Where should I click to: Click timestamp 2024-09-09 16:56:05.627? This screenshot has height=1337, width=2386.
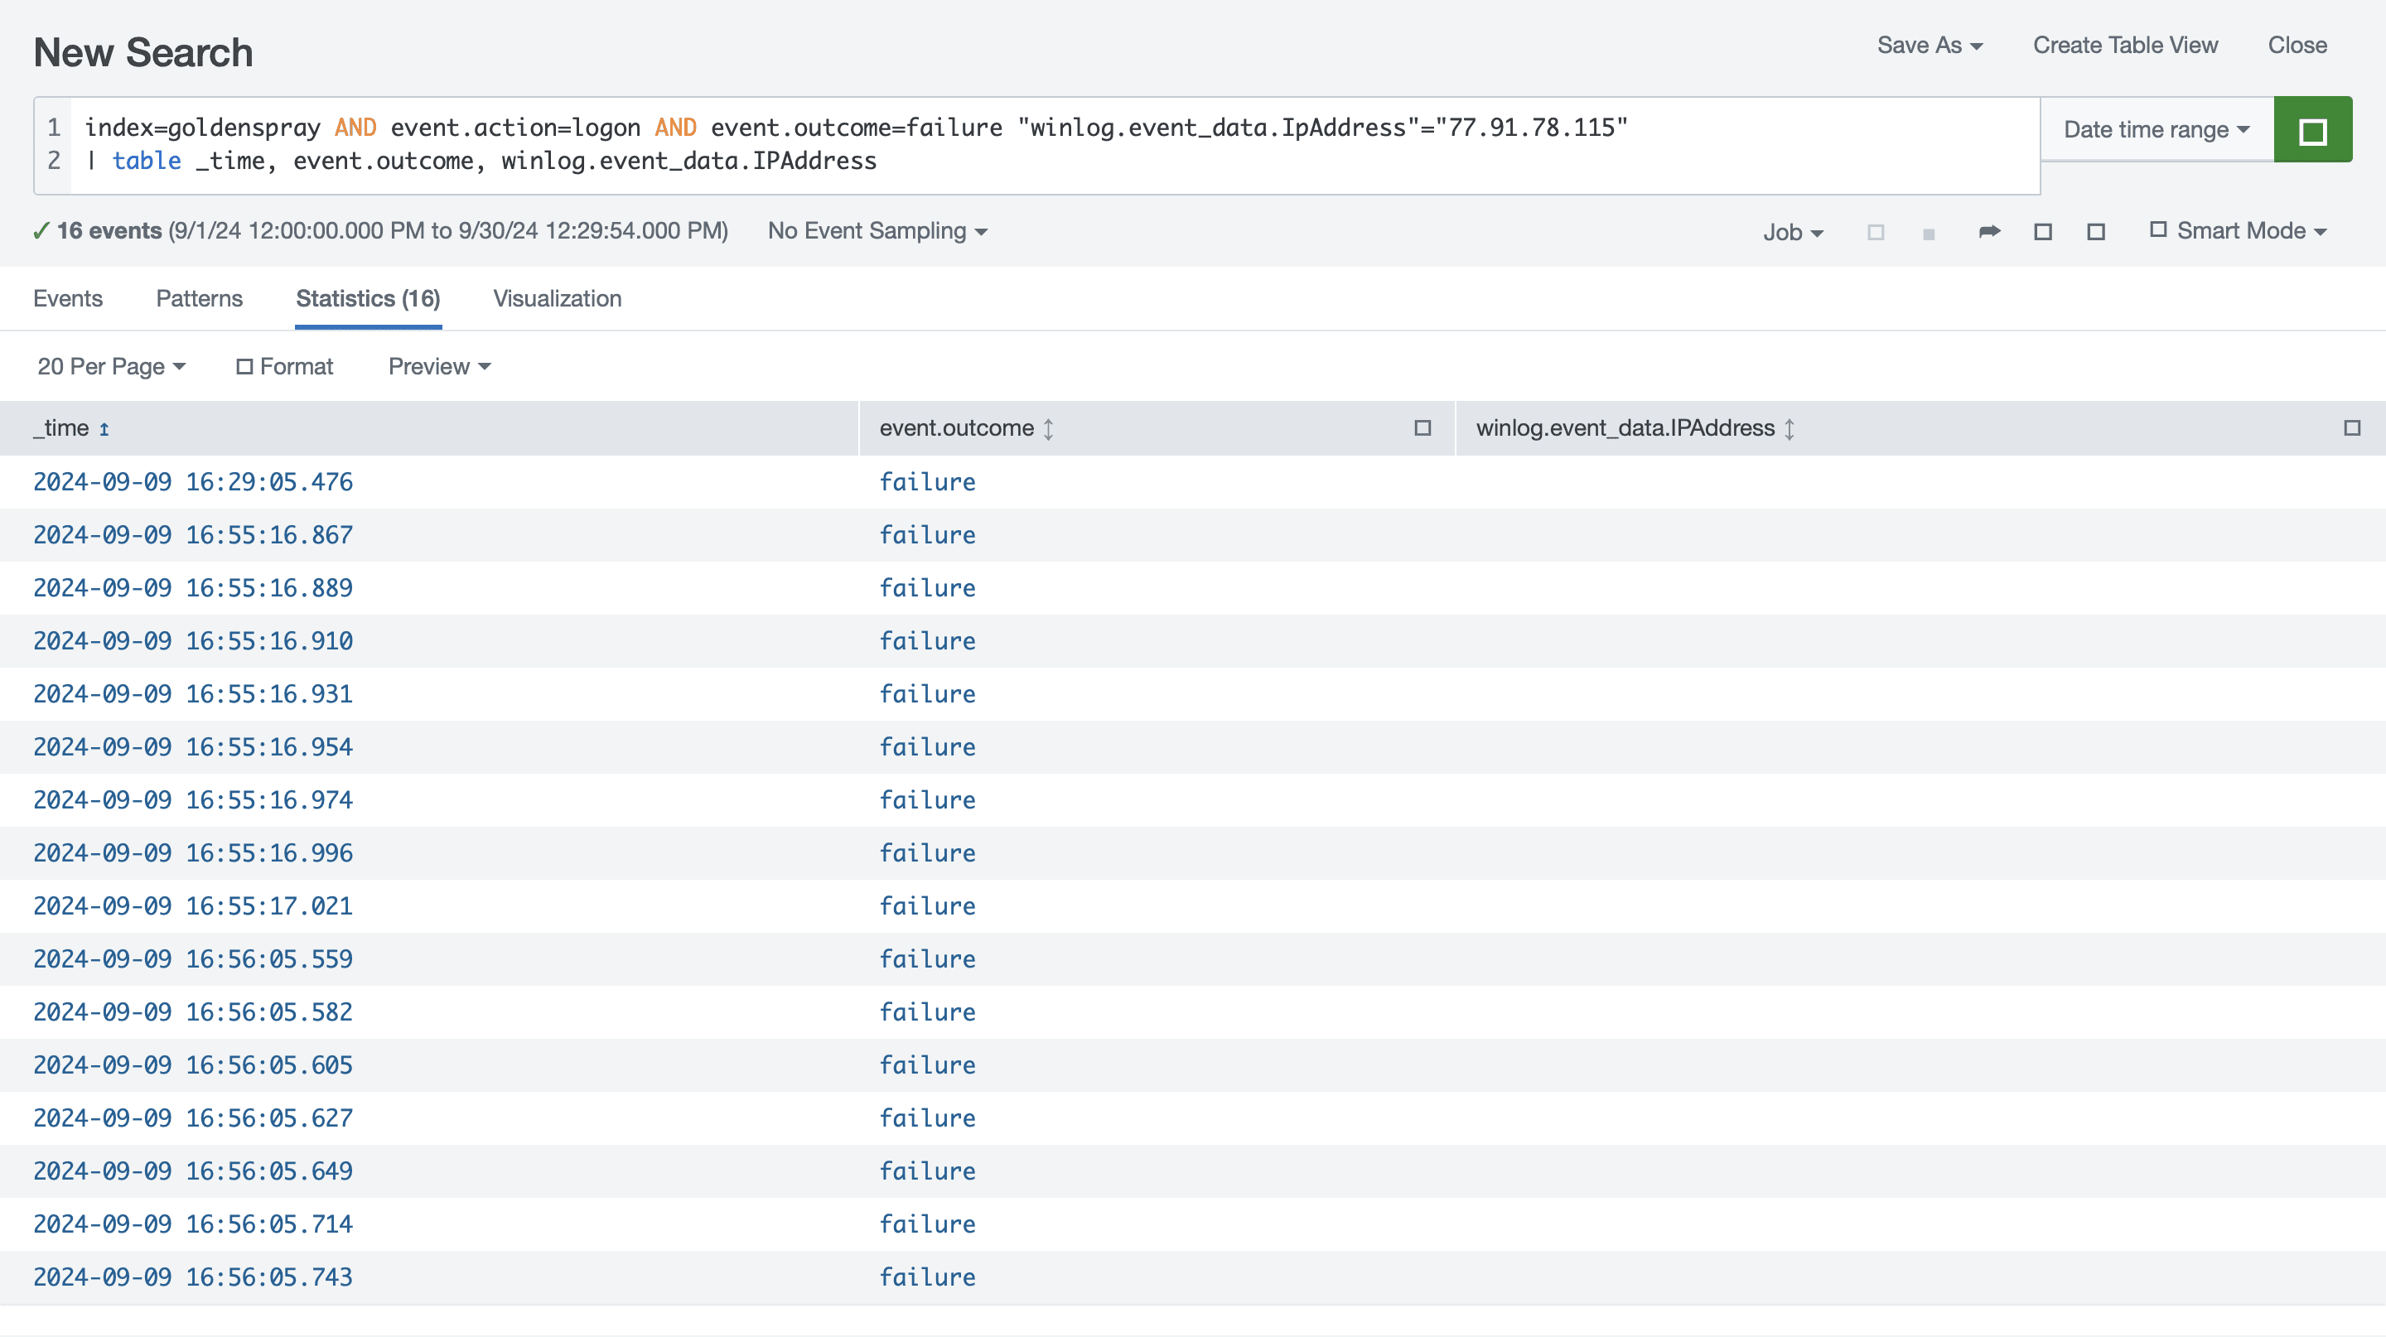pyautogui.click(x=193, y=1117)
